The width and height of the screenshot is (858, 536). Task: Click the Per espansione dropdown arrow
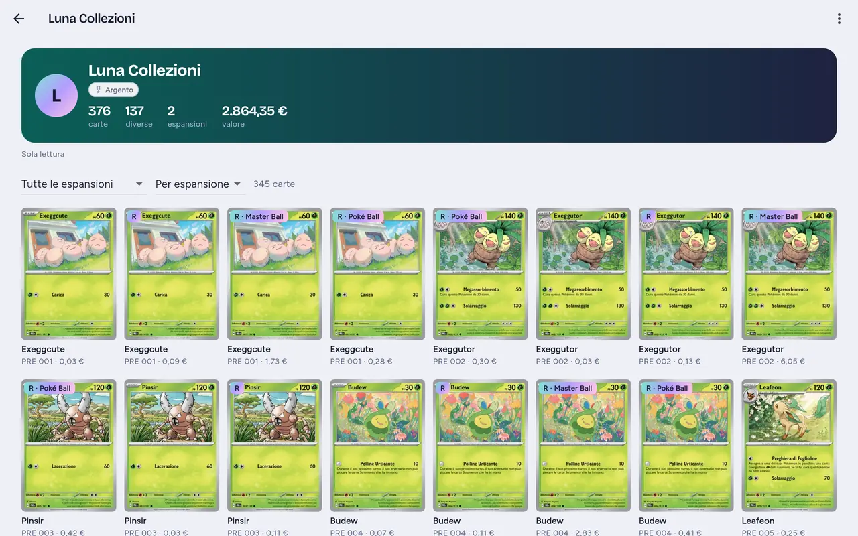click(237, 184)
